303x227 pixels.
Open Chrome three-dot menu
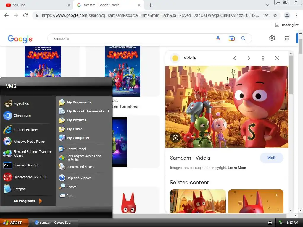[296, 15]
